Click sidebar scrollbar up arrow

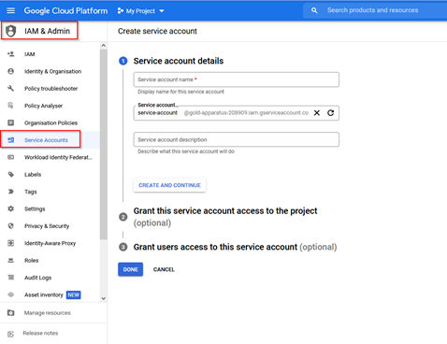coord(104,46)
